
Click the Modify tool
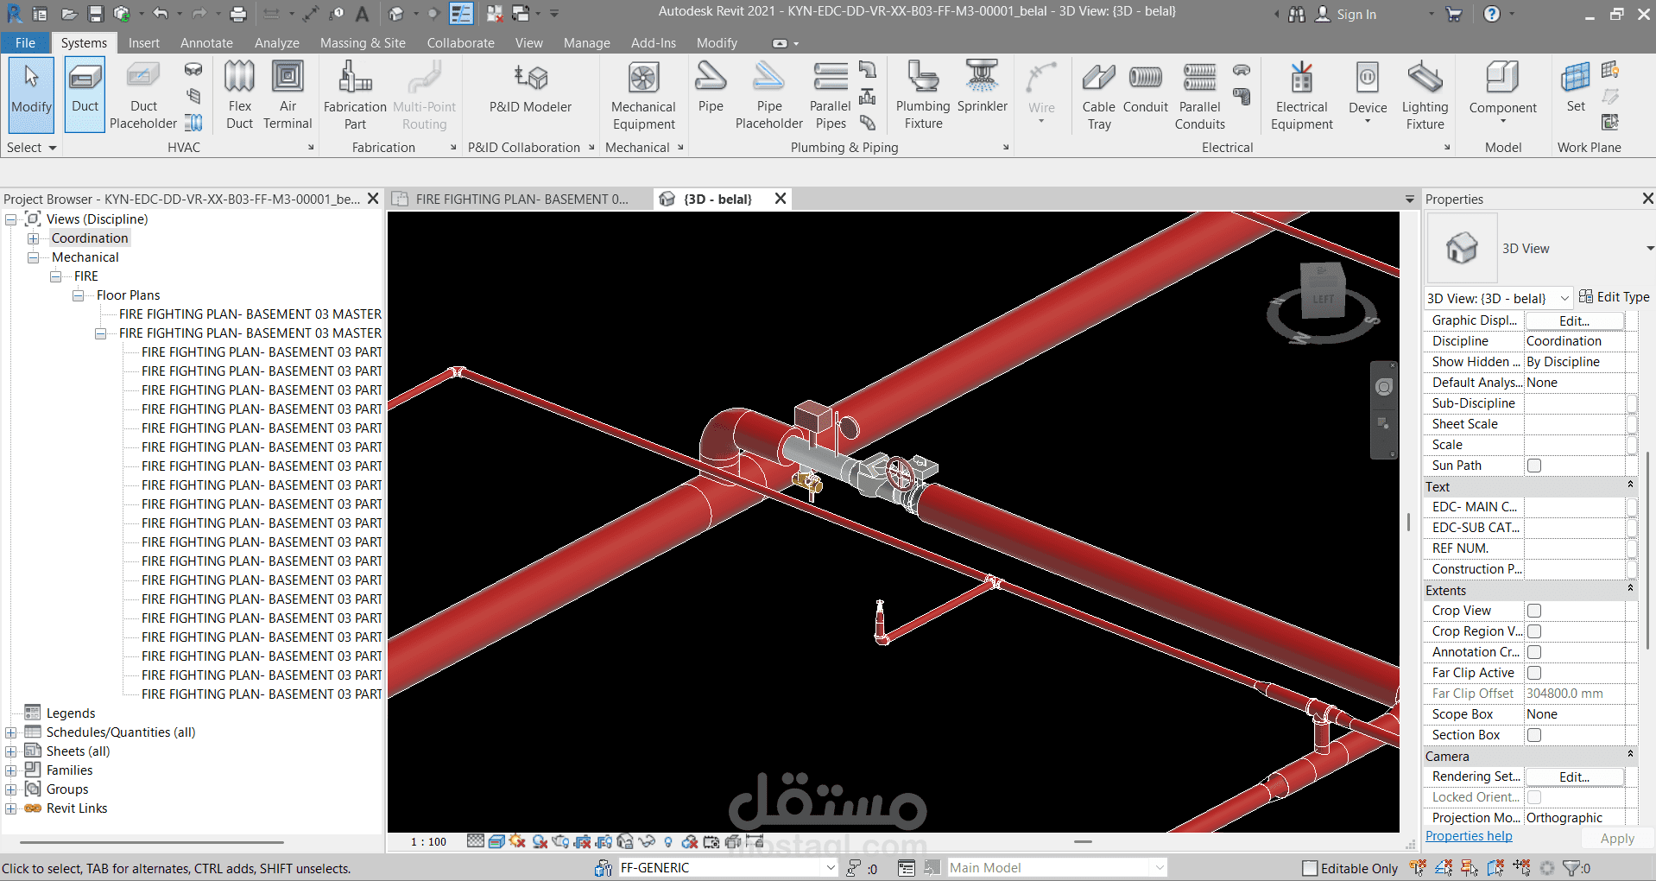(x=31, y=94)
